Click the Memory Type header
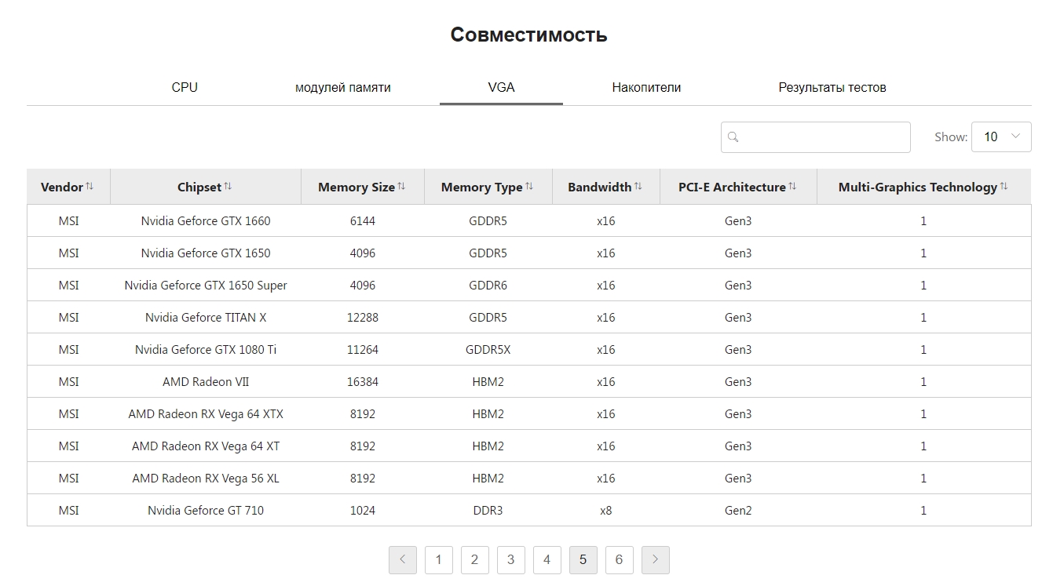 [488, 187]
